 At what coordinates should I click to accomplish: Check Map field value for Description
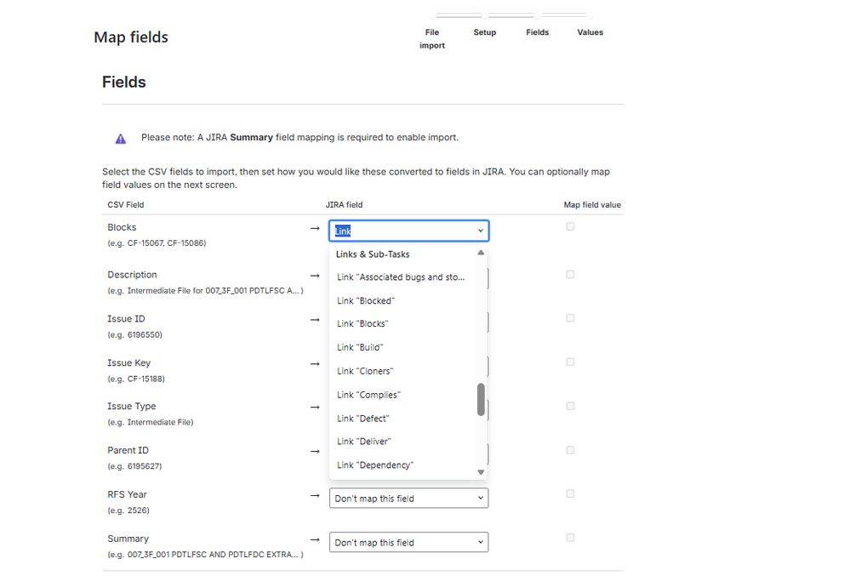(569, 273)
